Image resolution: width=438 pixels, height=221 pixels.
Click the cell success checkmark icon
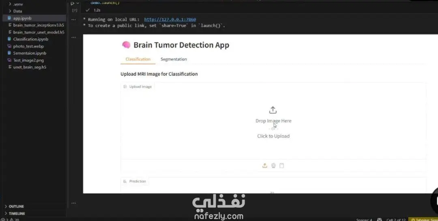88,10
